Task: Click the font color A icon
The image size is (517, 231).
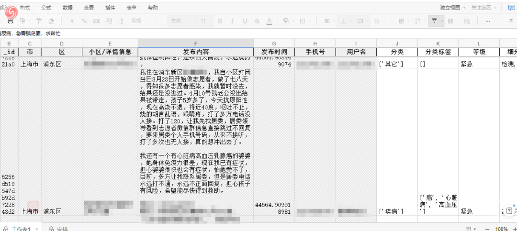Action: pyautogui.click(x=269, y=21)
